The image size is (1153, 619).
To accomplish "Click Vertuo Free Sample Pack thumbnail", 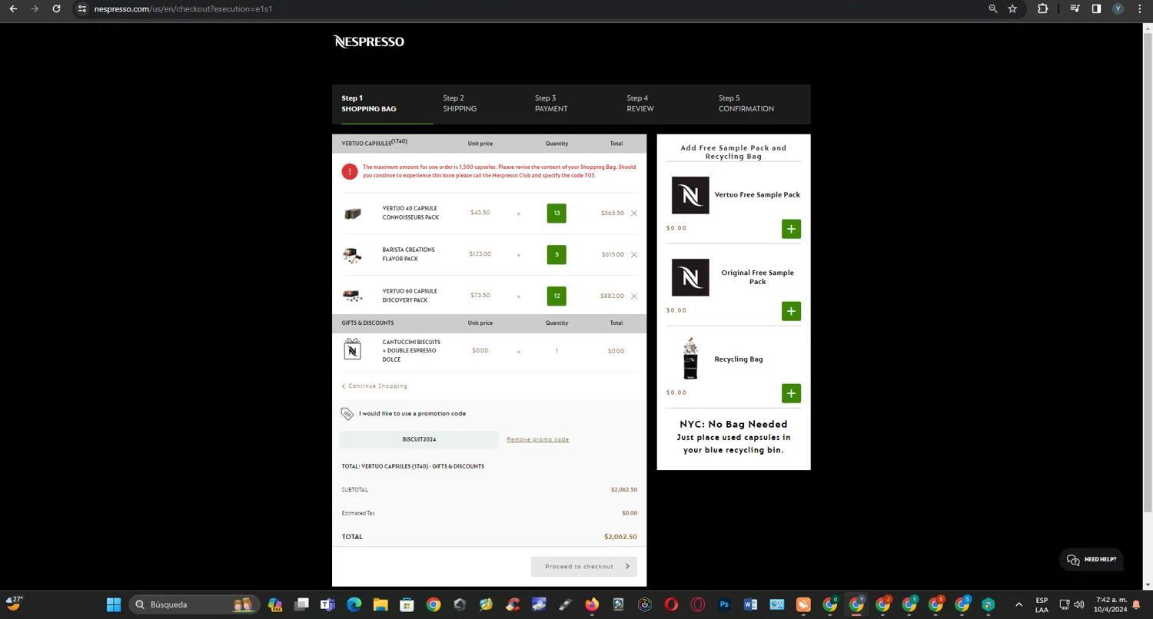I will pyautogui.click(x=690, y=195).
